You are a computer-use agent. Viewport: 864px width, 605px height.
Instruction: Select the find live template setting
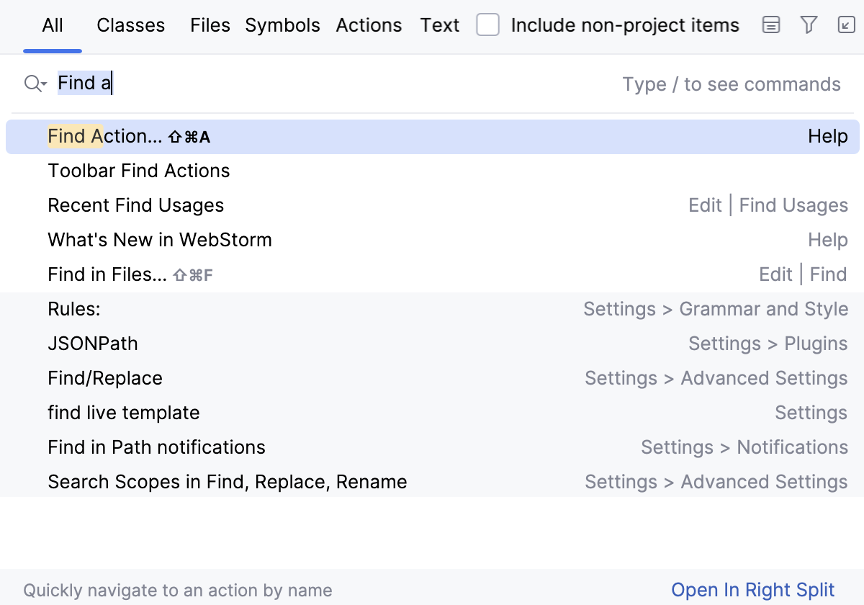tap(124, 413)
